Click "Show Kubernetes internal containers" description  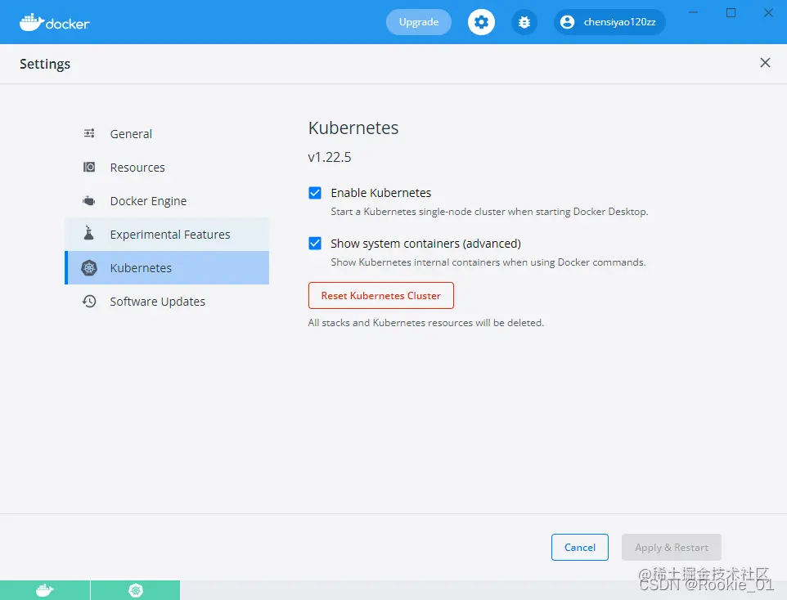point(488,262)
